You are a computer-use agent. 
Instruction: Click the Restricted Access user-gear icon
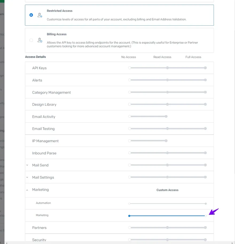point(40,15)
